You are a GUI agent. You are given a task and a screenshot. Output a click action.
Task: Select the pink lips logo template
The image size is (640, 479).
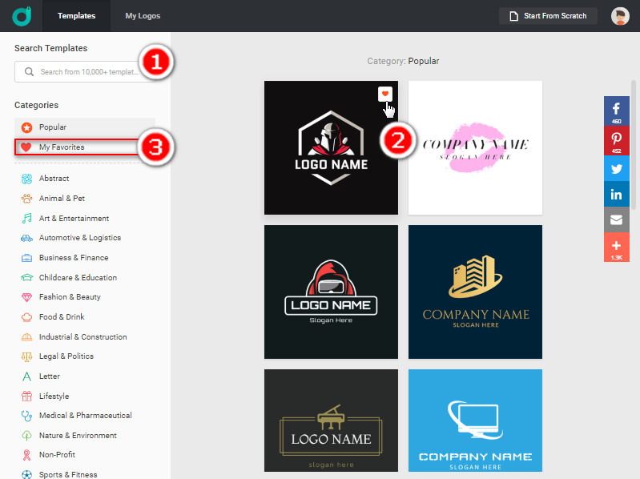pyautogui.click(x=475, y=147)
